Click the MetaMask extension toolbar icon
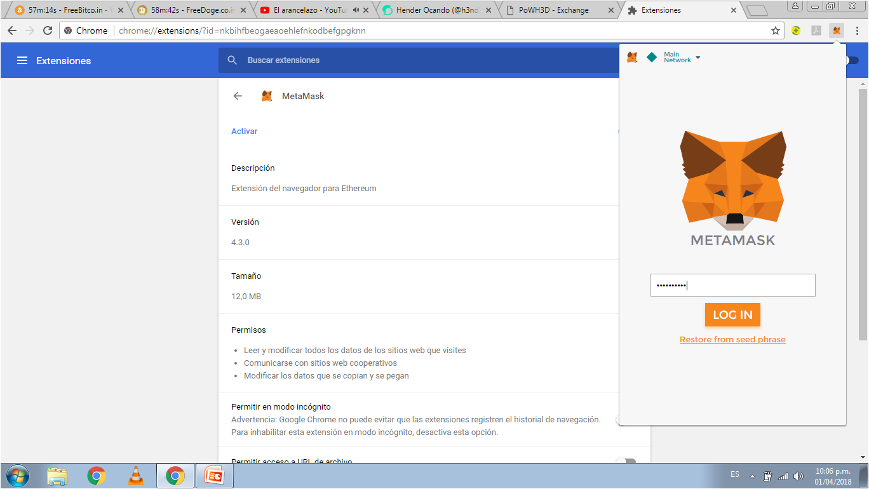Screen dimensions: 869x489 (837, 30)
